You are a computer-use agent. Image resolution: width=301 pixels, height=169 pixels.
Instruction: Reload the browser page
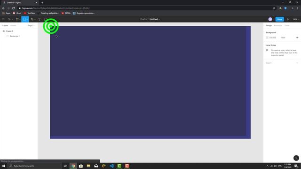[14, 8]
